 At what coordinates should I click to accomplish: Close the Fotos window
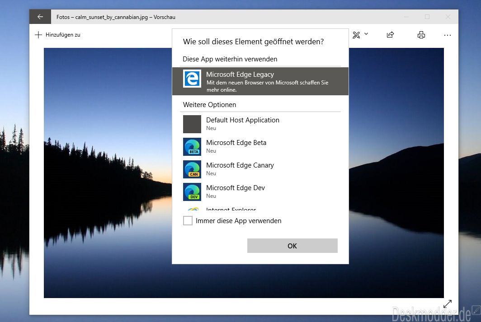448,17
